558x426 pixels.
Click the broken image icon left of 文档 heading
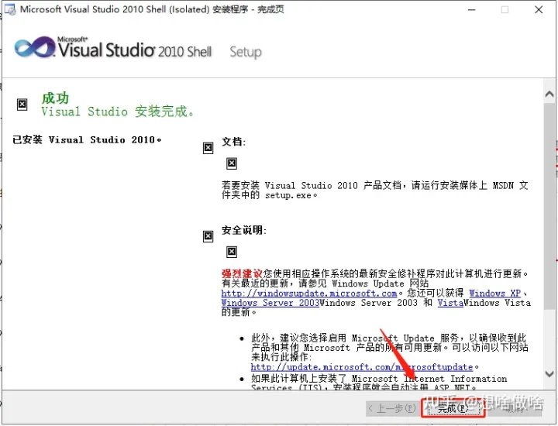coord(208,148)
